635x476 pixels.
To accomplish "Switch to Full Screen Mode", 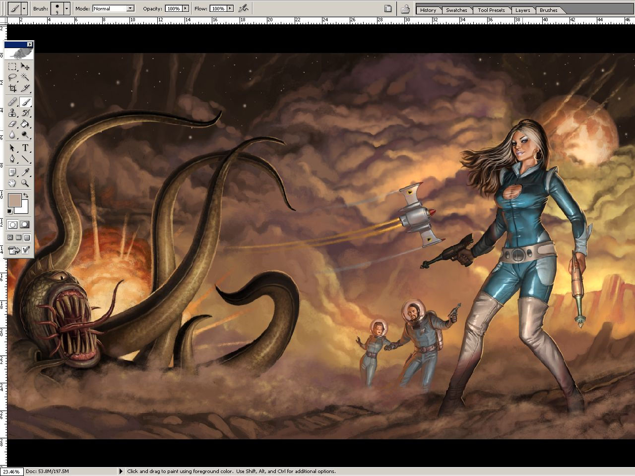I will (x=27, y=238).
